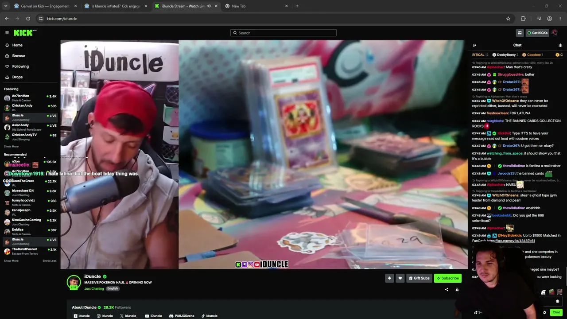The image size is (567, 319).
Task: Bookmark this page with star icon
Action: 508,19
